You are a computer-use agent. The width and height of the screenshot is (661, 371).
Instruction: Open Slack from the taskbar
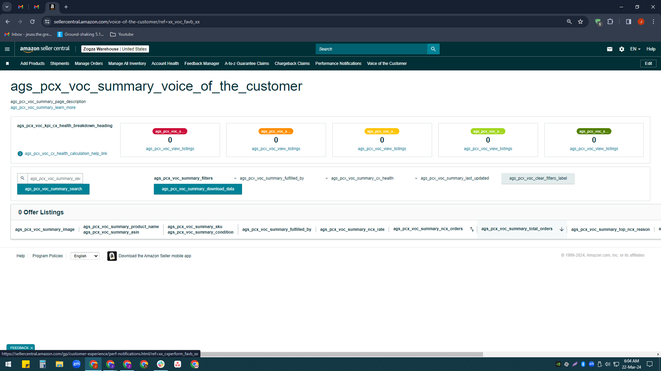point(161,364)
